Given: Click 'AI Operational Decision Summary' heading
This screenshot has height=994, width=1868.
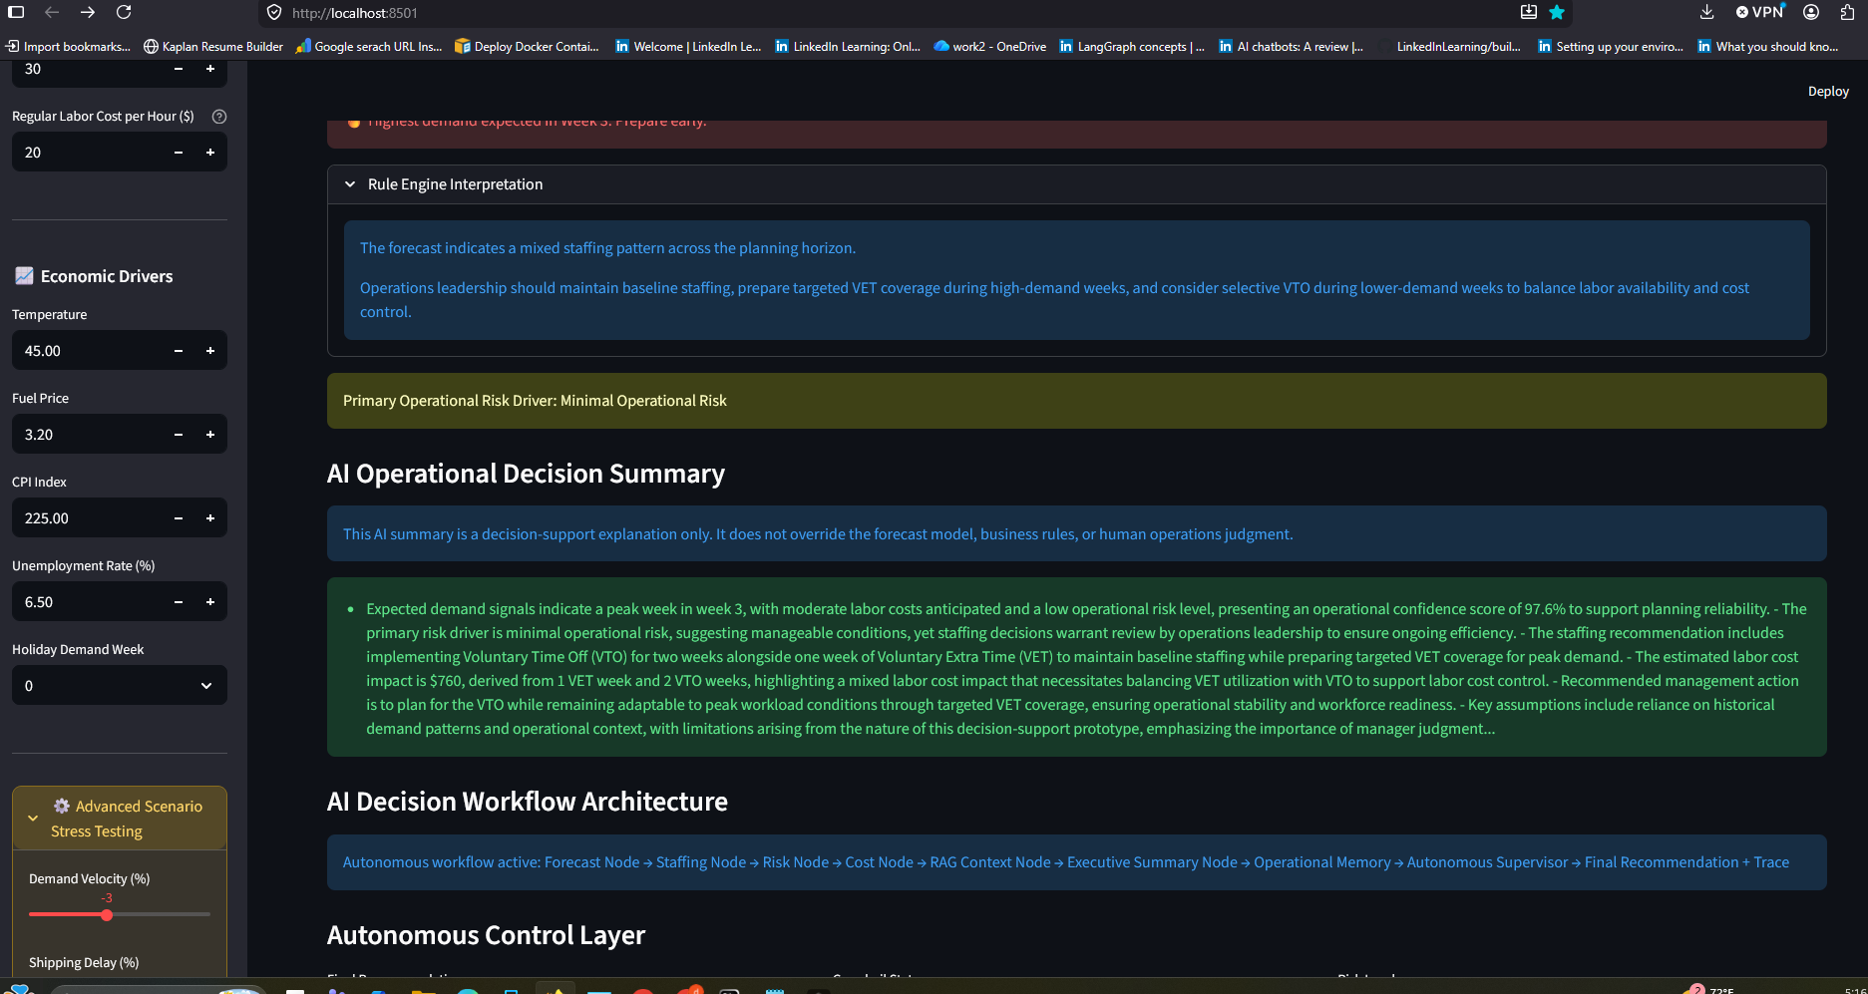Looking at the screenshot, I should [x=526, y=474].
